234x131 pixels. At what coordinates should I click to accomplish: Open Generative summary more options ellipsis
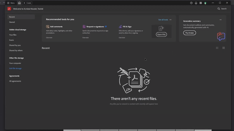[x=221, y=20]
